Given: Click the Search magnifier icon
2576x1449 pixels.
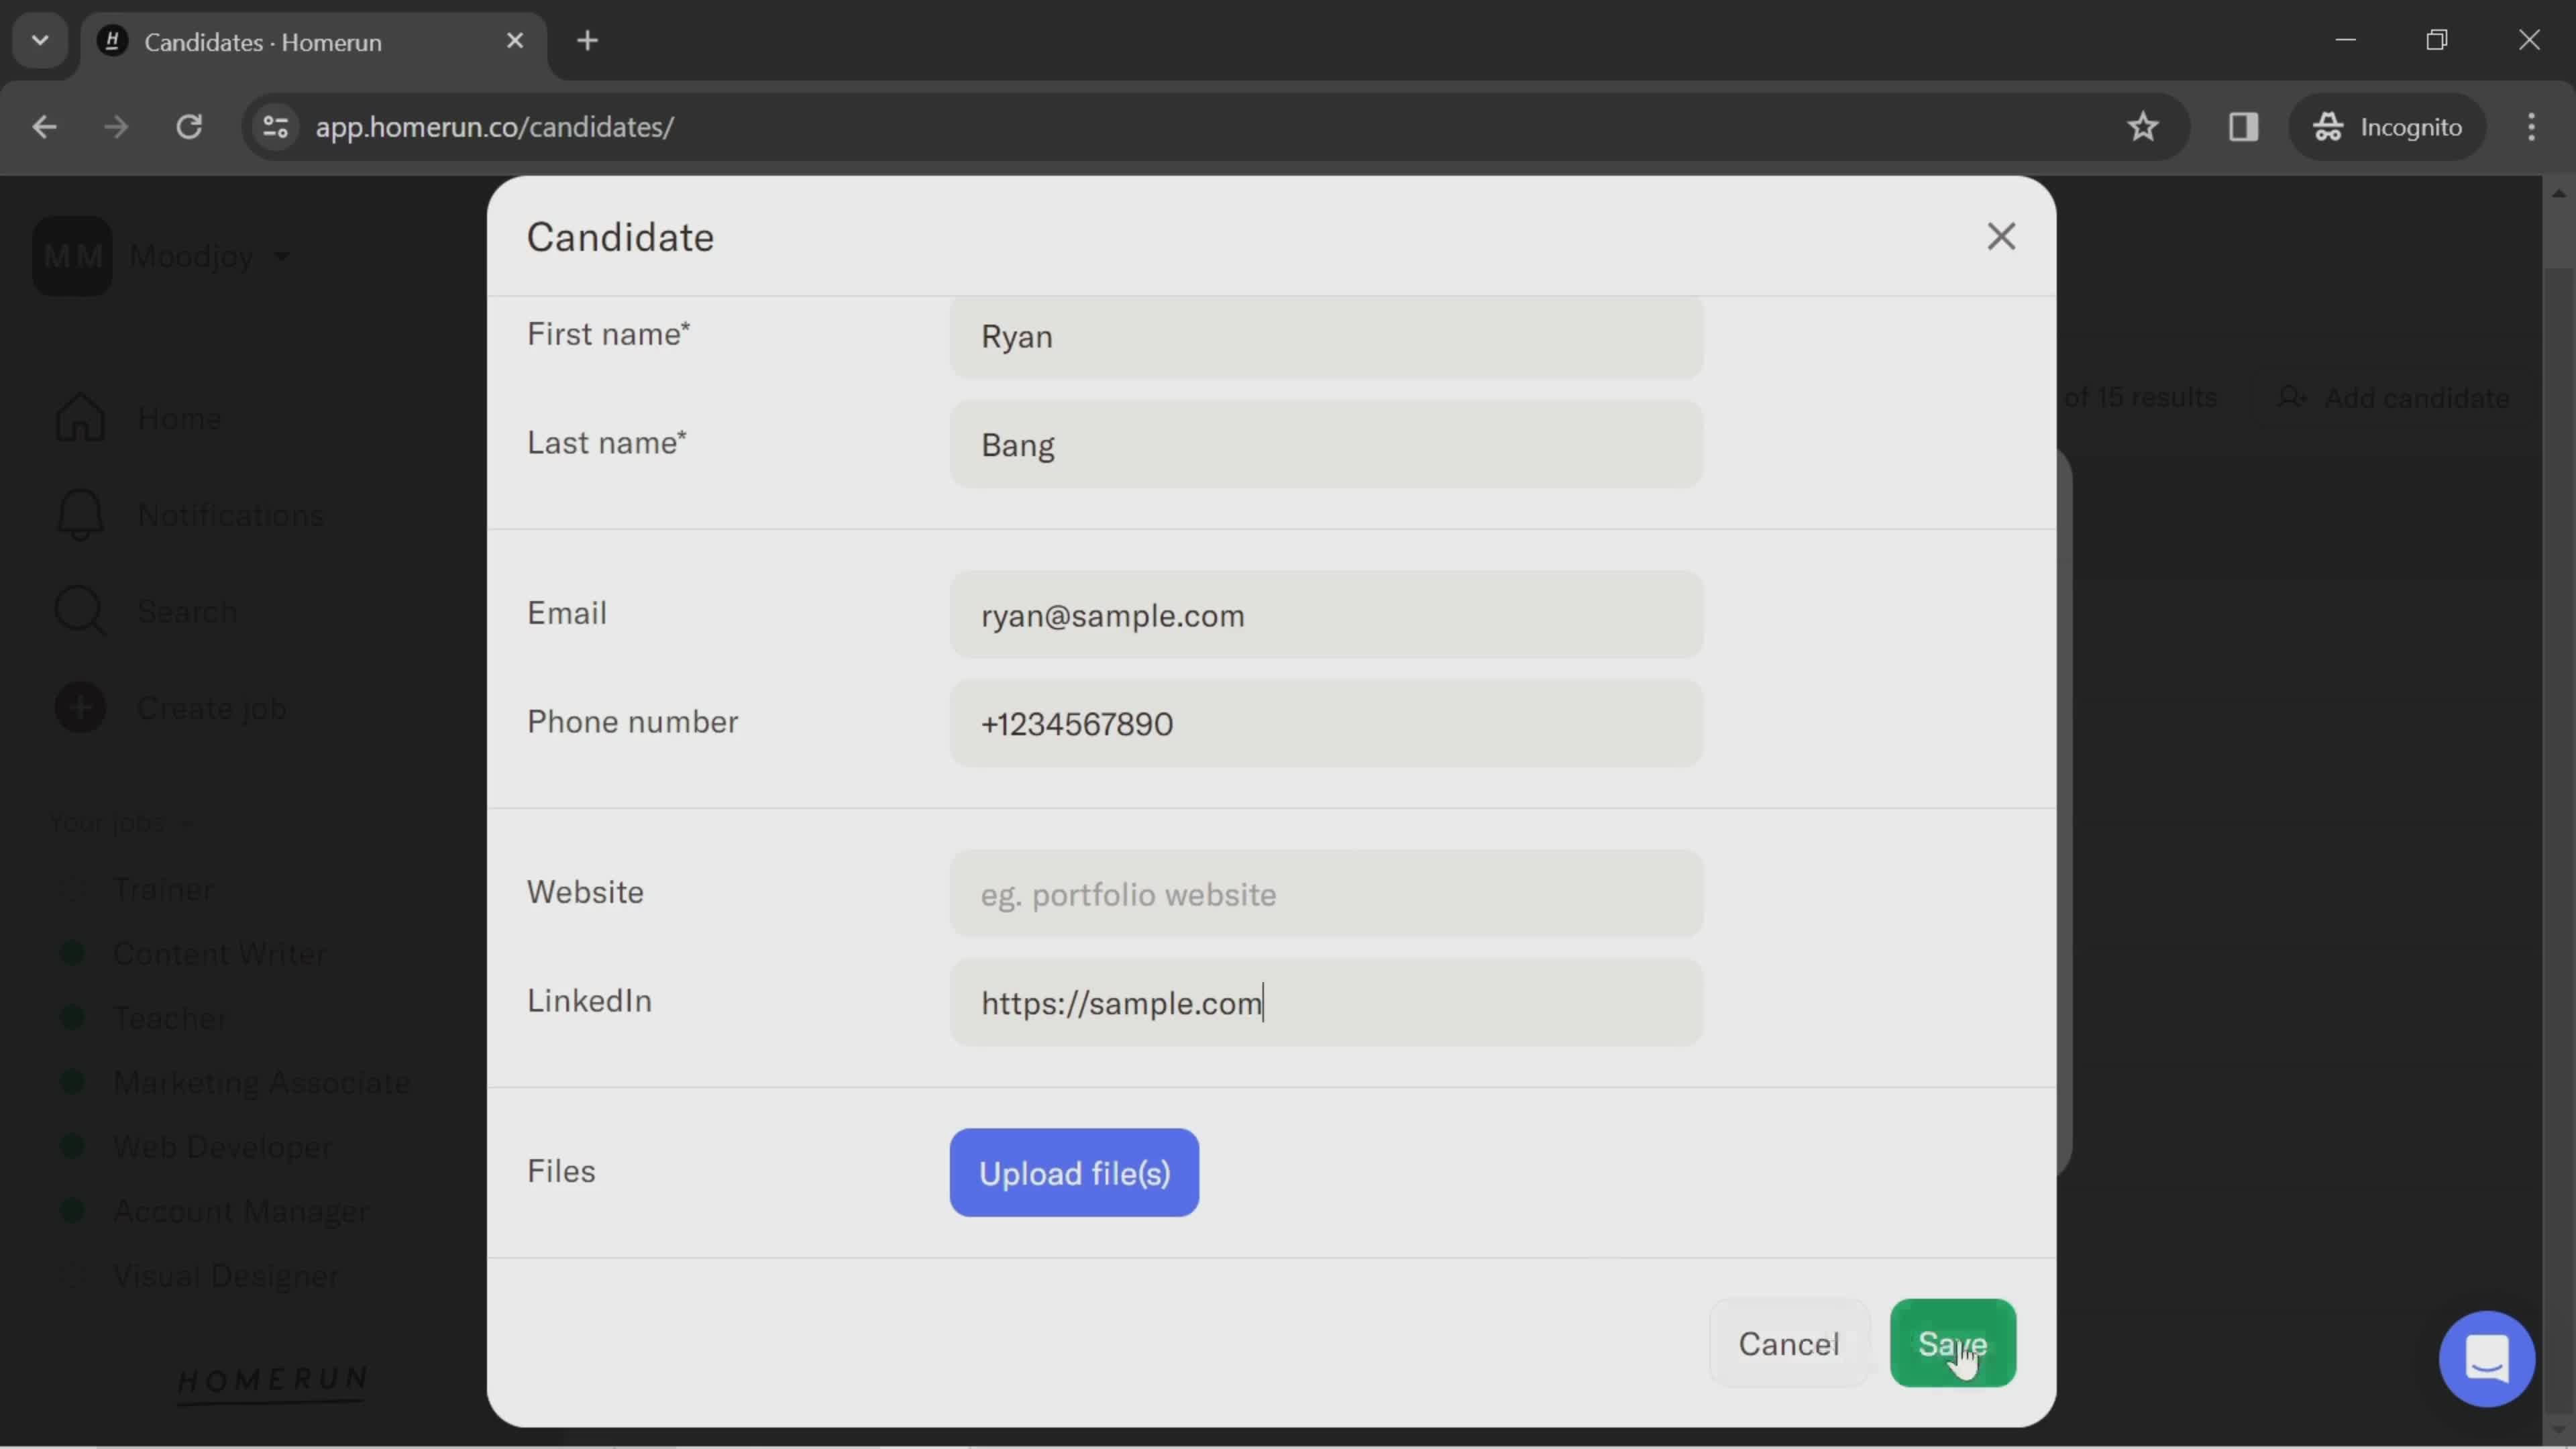Looking at the screenshot, I should (x=80, y=611).
